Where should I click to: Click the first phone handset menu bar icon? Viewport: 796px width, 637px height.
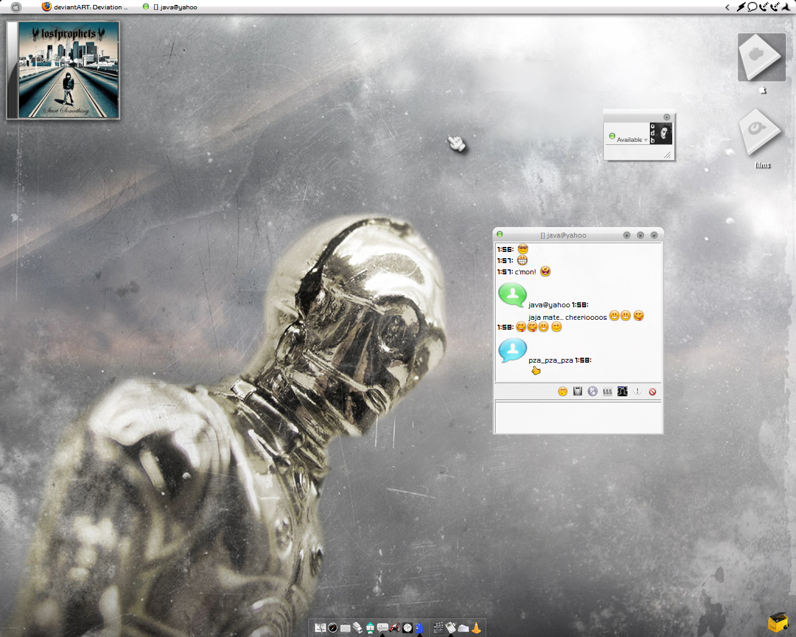[764, 7]
